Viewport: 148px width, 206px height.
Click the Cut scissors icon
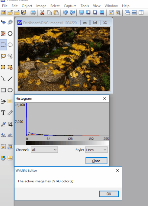tap(42, 13)
